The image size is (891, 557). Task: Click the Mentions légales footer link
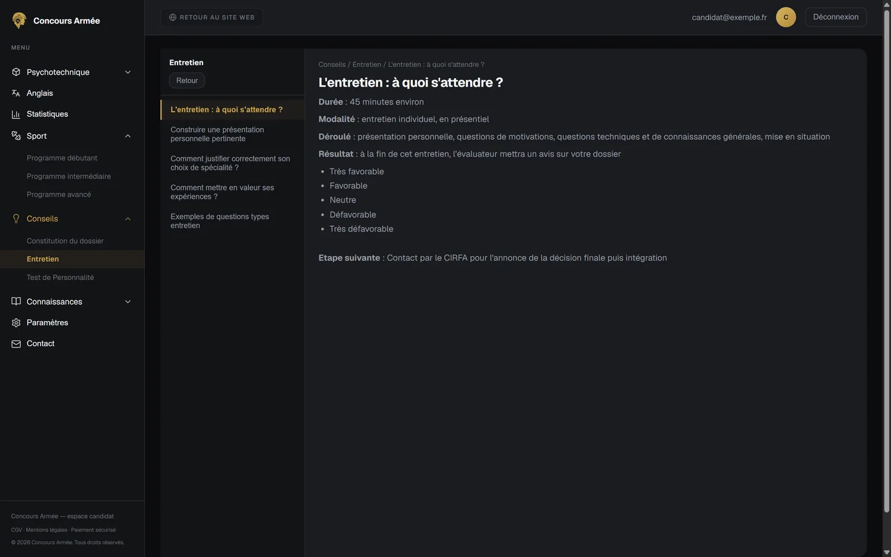pos(46,530)
